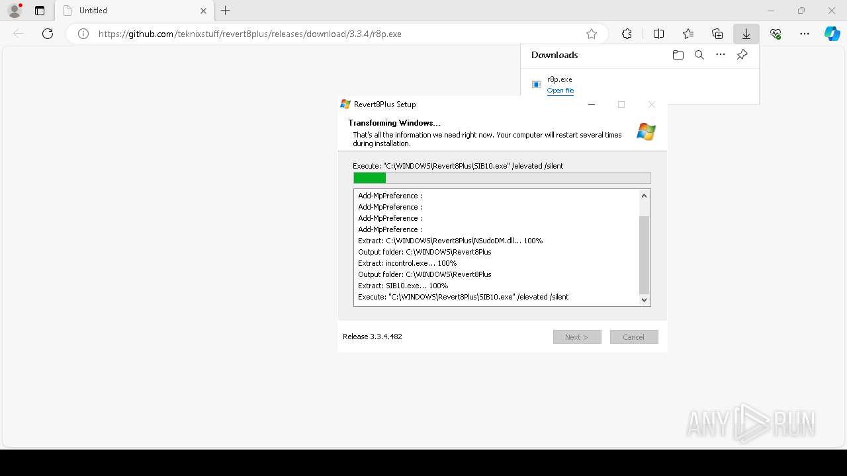The image size is (847, 476).
Task: Search downloads with magnifier icon
Action: pos(699,55)
